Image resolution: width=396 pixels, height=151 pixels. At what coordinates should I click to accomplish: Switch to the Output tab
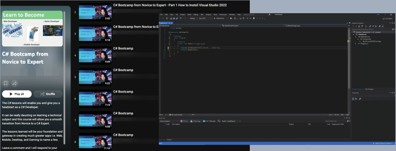[169, 140]
